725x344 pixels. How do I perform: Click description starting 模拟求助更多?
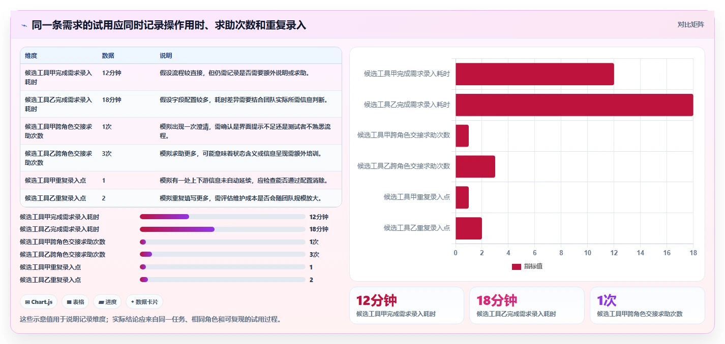240,154
